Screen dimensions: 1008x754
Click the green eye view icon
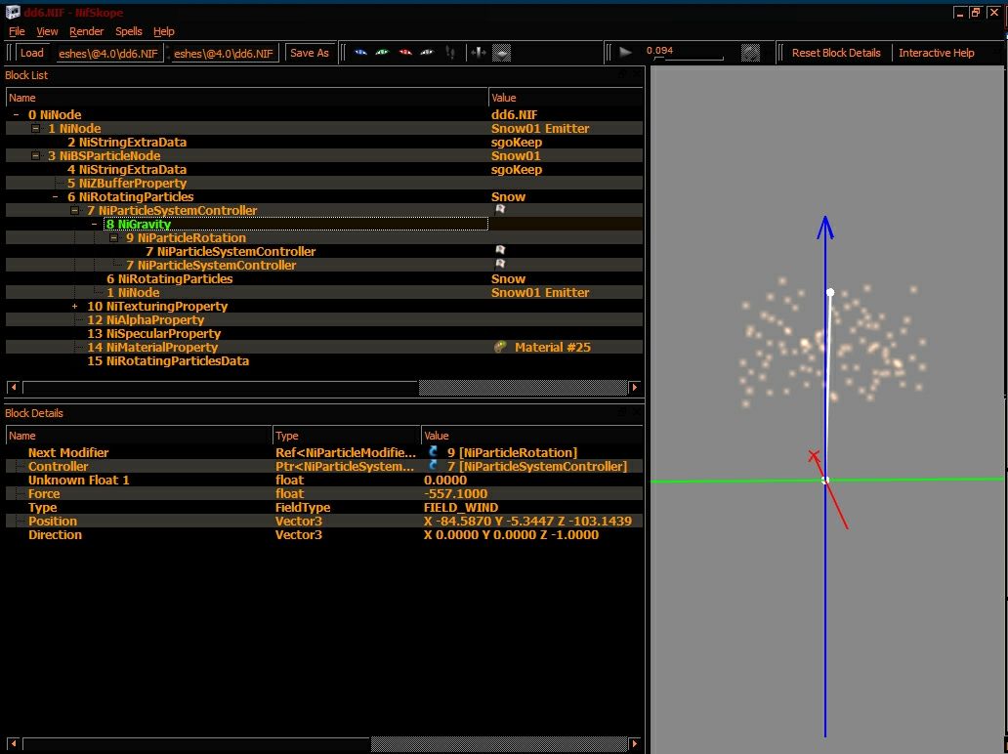pos(383,53)
